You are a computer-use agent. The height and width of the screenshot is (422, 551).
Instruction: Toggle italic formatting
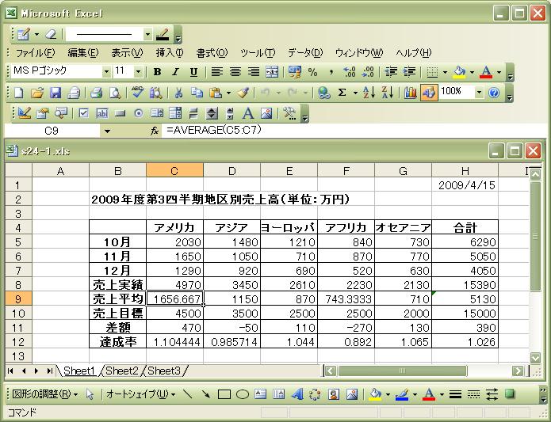click(175, 72)
